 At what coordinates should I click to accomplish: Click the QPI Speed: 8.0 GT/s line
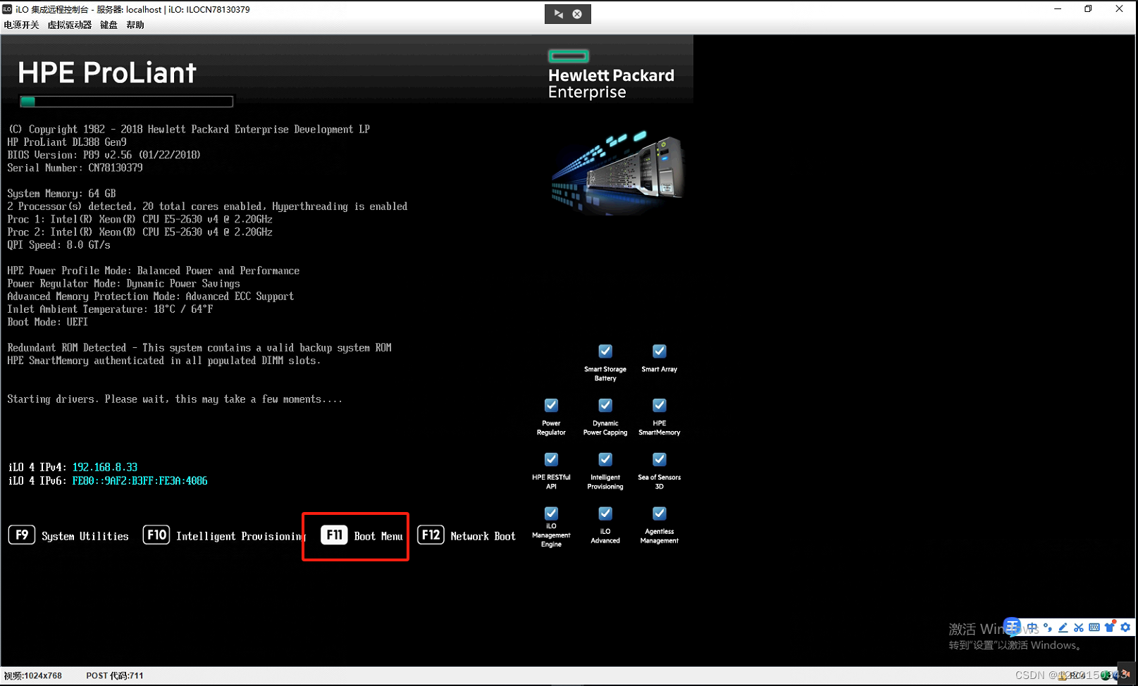point(59,245)
